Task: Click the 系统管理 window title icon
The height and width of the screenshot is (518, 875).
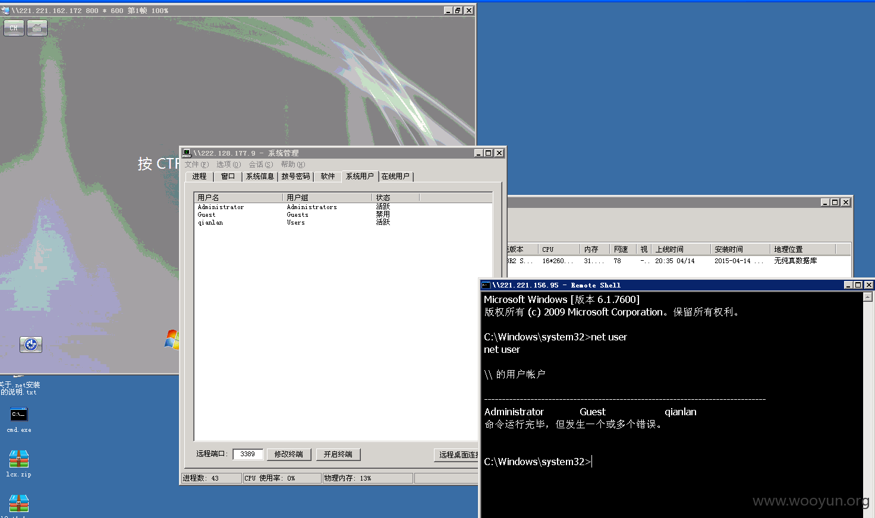Action: click(187, 153)
